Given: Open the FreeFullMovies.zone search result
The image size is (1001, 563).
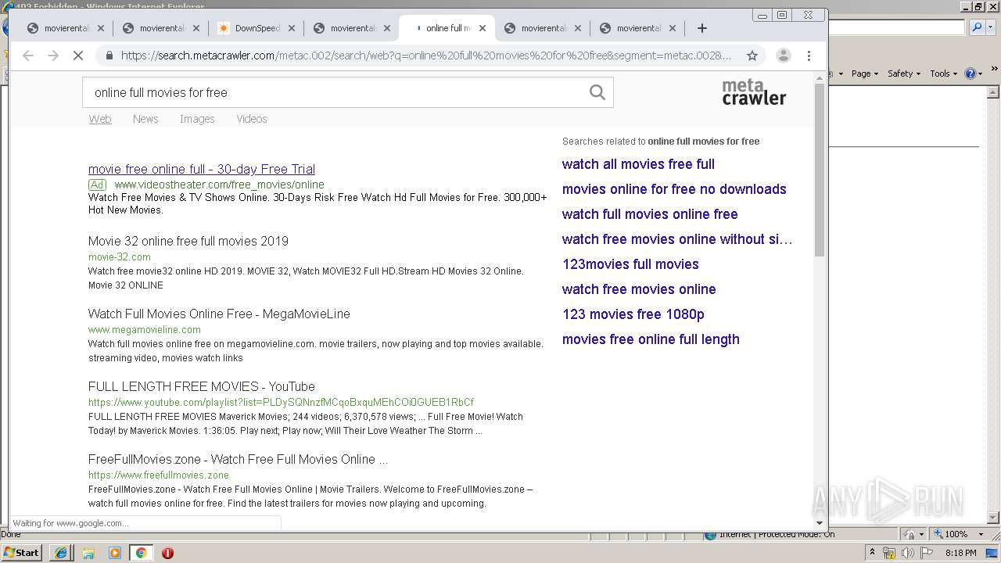Looking at the screenshot, I should click(x=238, y=459).
